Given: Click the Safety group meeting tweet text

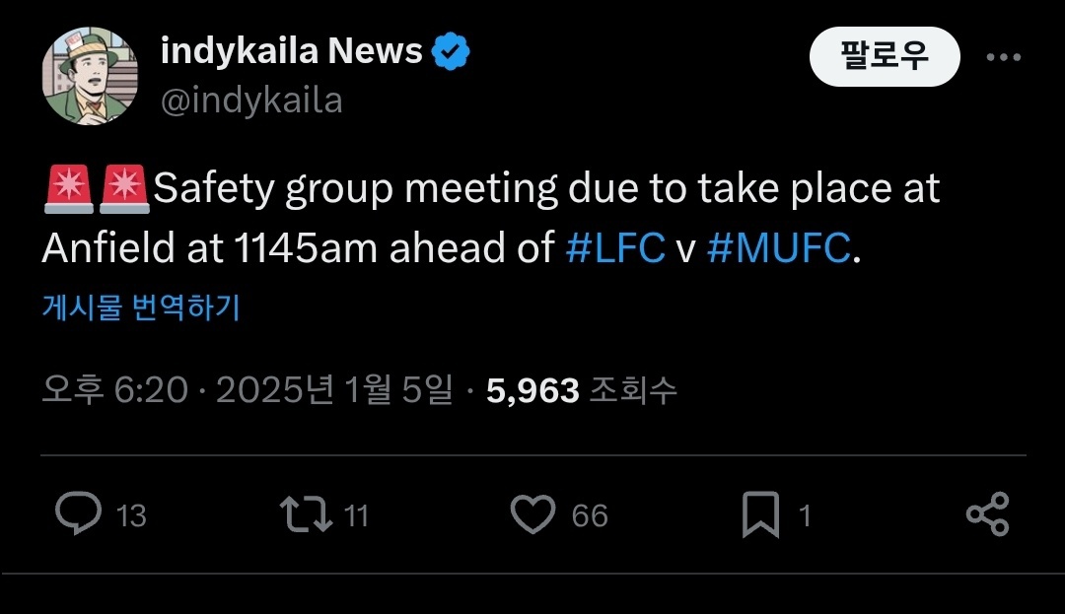Looking at the screenshot, I should coord(493,219).
